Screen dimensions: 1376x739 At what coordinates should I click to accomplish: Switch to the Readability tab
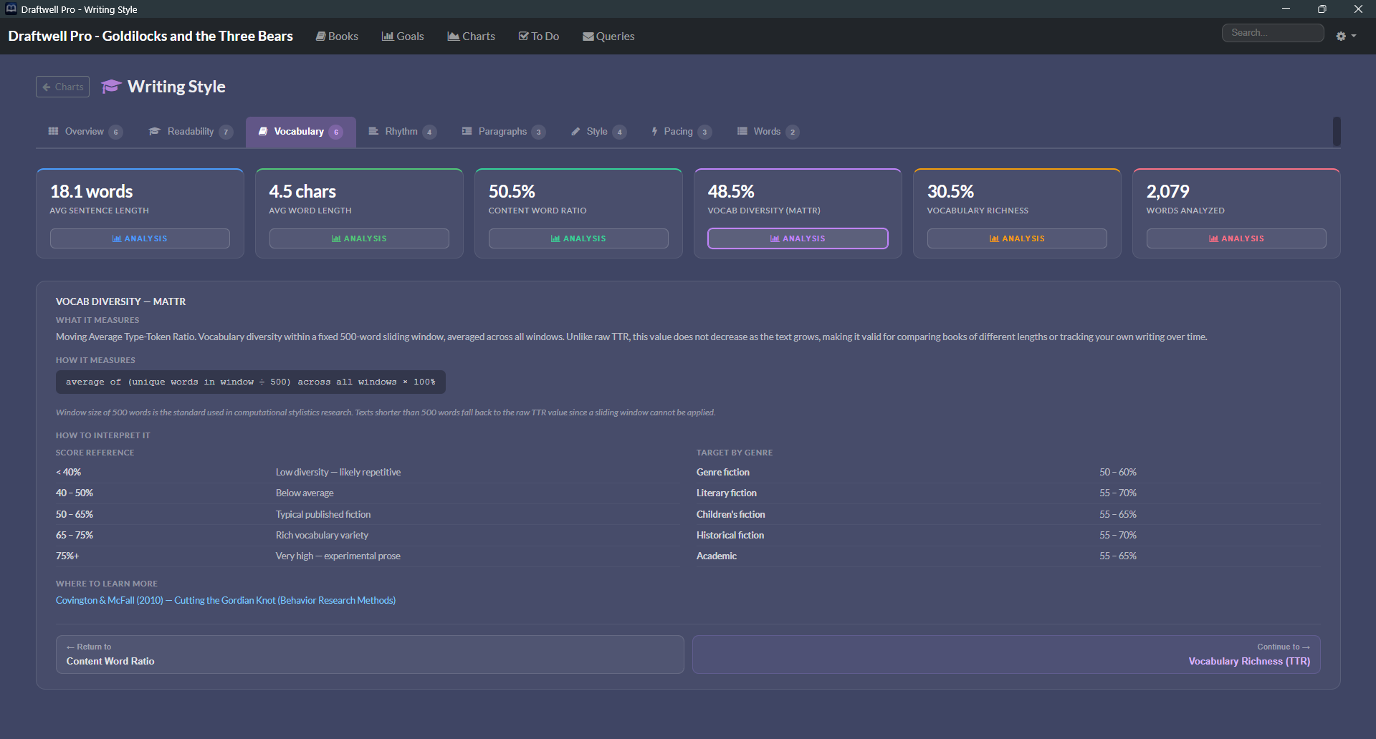[191, 132]
